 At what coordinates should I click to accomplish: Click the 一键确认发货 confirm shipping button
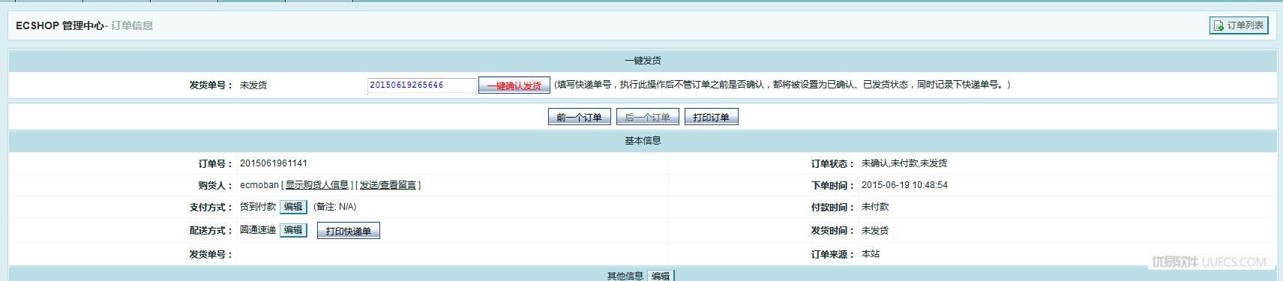[514, 85]
